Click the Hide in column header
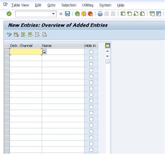This screenshot has width=165, height=154. (91, 46)
